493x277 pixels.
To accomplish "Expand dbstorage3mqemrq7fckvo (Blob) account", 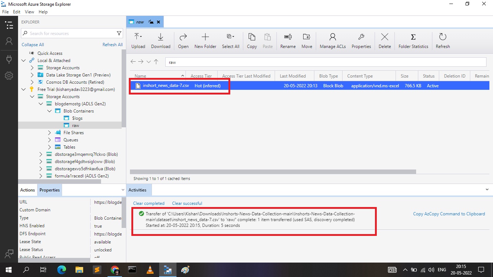I will [x=41, y=154].
